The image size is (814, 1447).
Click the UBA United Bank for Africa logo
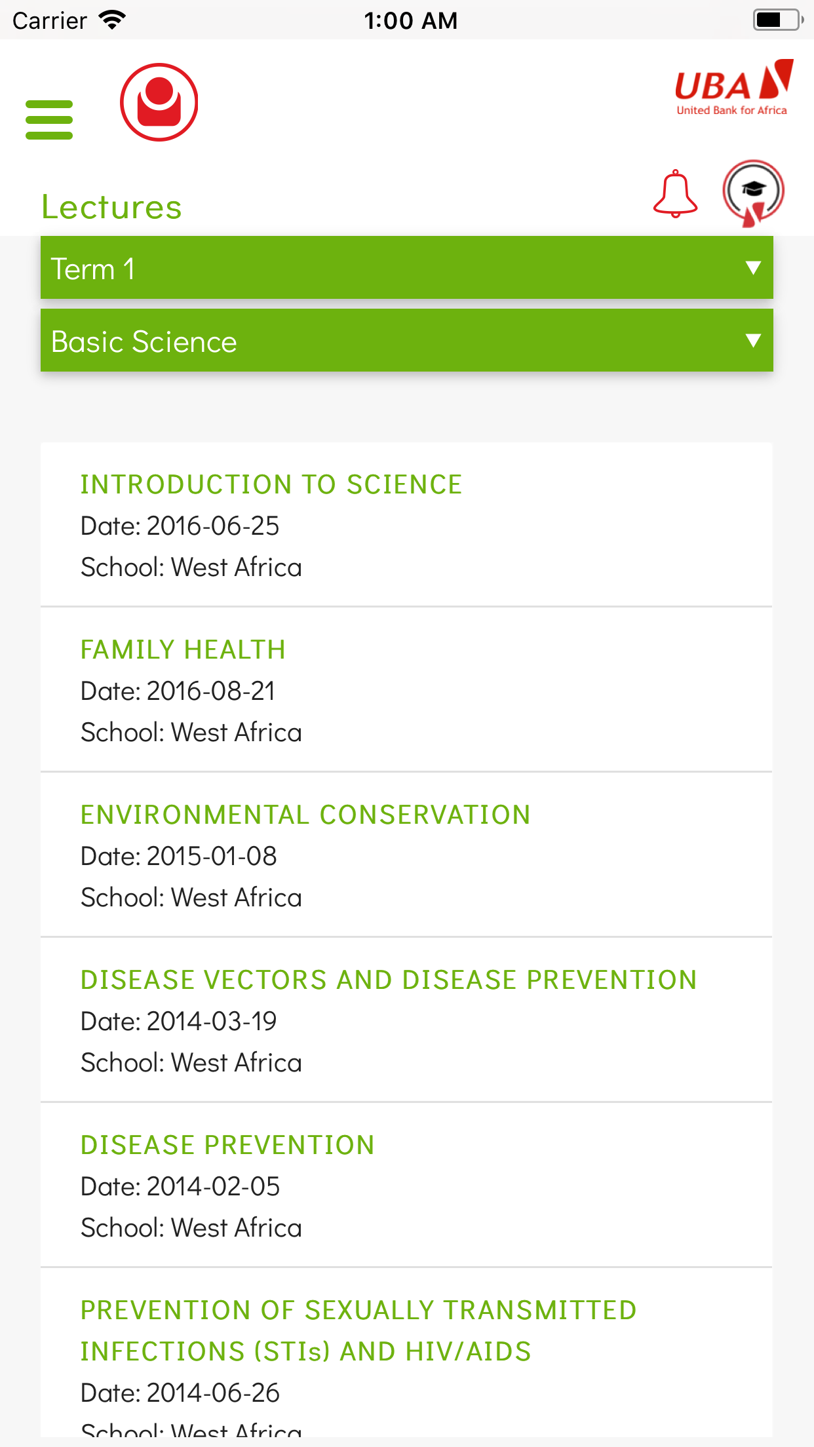733,88
